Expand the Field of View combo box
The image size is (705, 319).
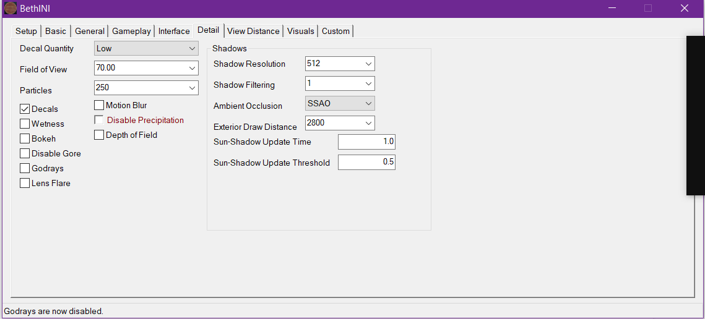pyautogui.click(x=192, y=68)
